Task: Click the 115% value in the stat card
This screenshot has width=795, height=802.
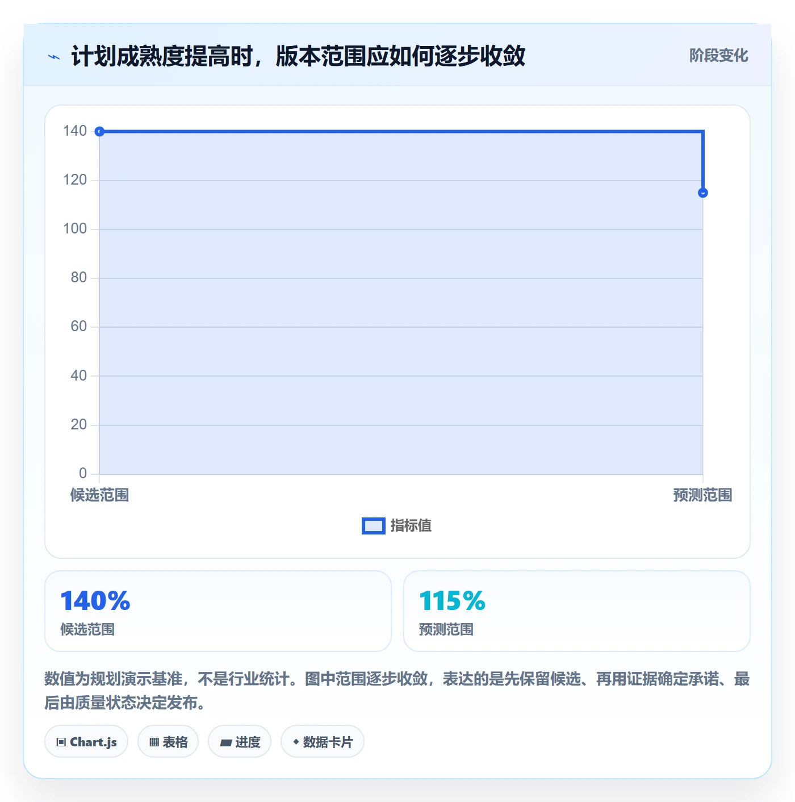Action: [x=452, y=601]
